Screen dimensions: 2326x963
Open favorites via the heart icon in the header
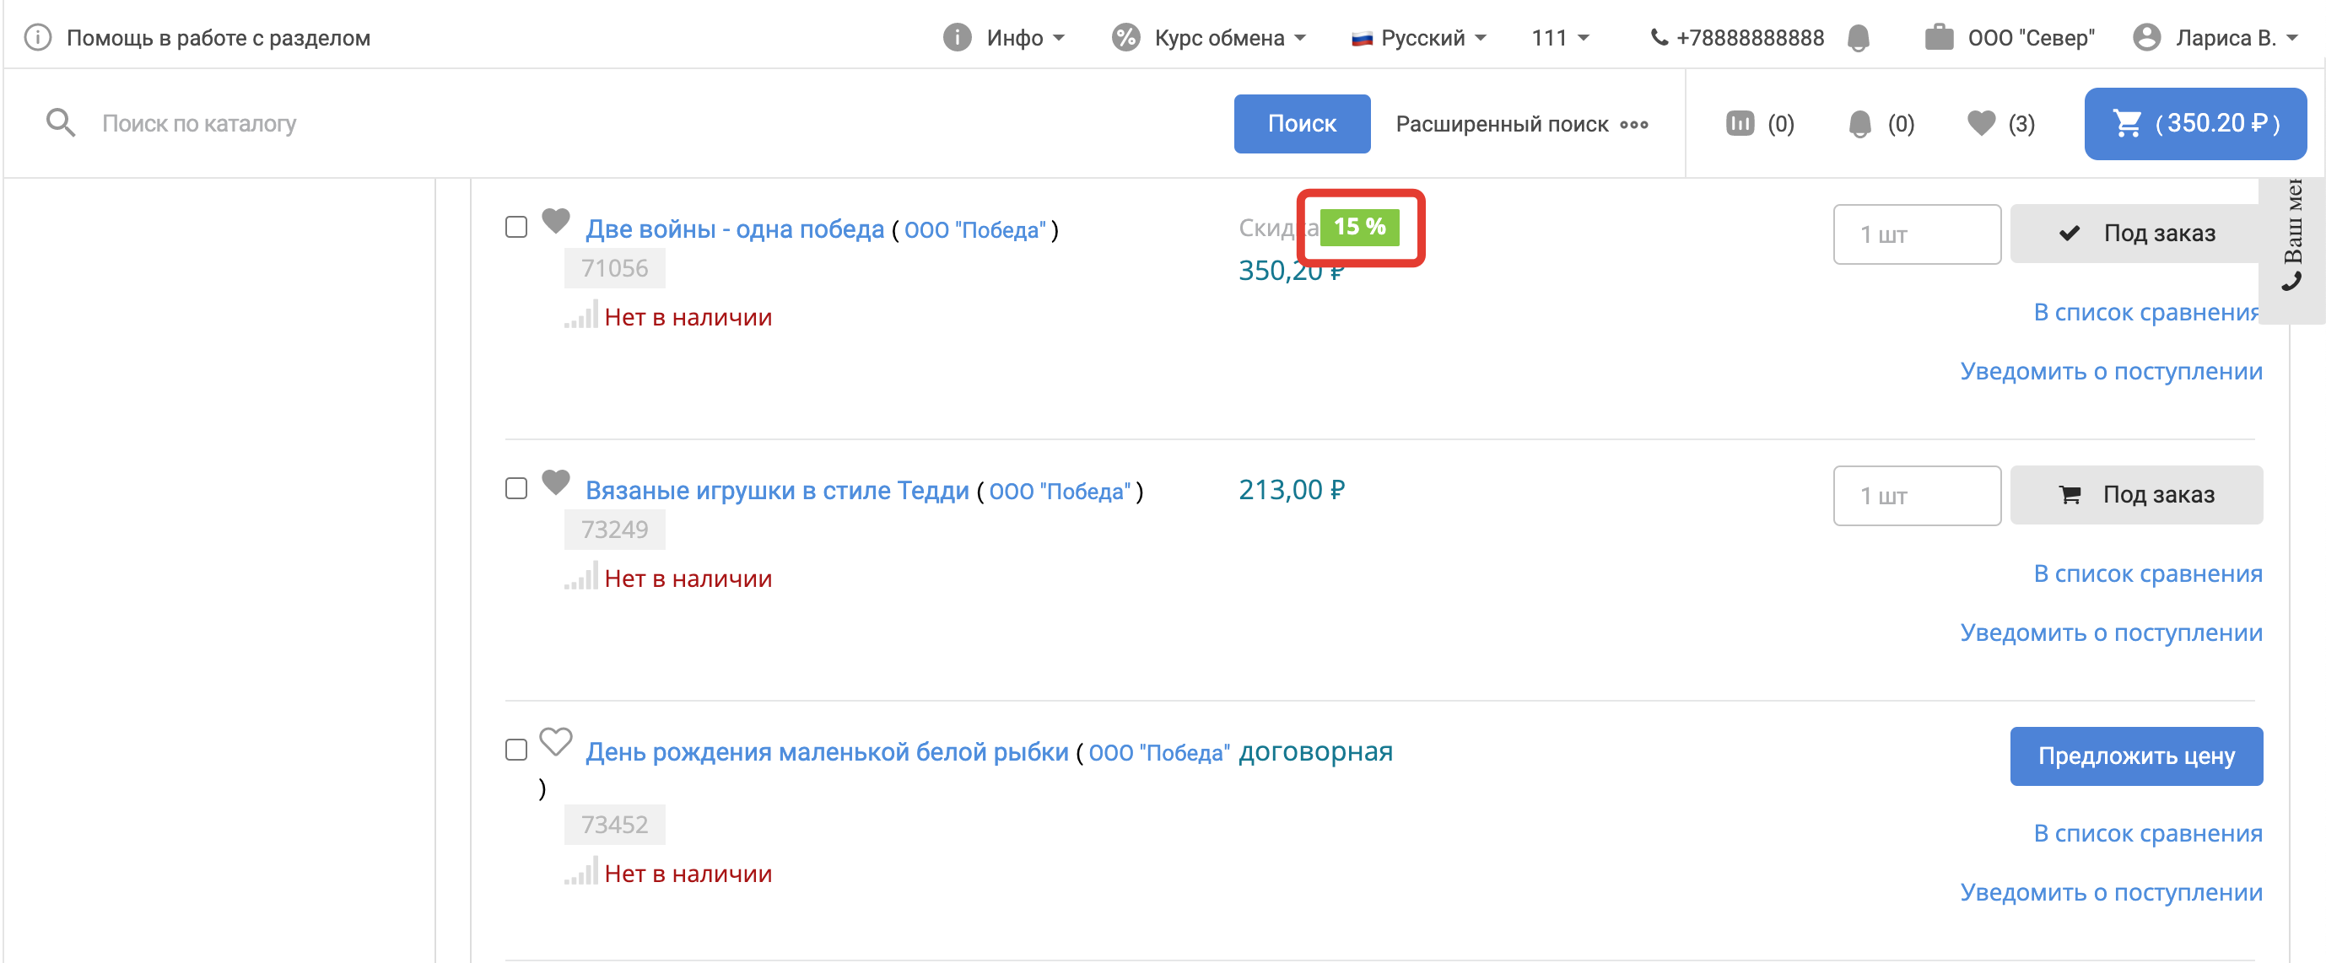(x=1981, y=124)
